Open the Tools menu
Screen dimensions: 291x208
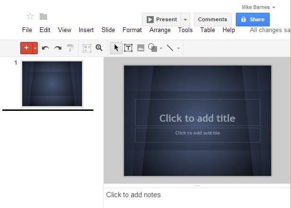[185, 30]
